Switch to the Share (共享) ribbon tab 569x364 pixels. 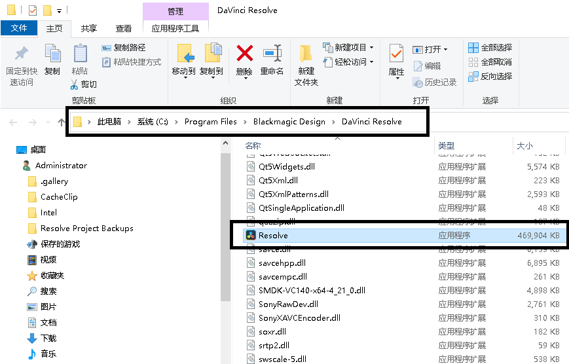pos(88,28)
